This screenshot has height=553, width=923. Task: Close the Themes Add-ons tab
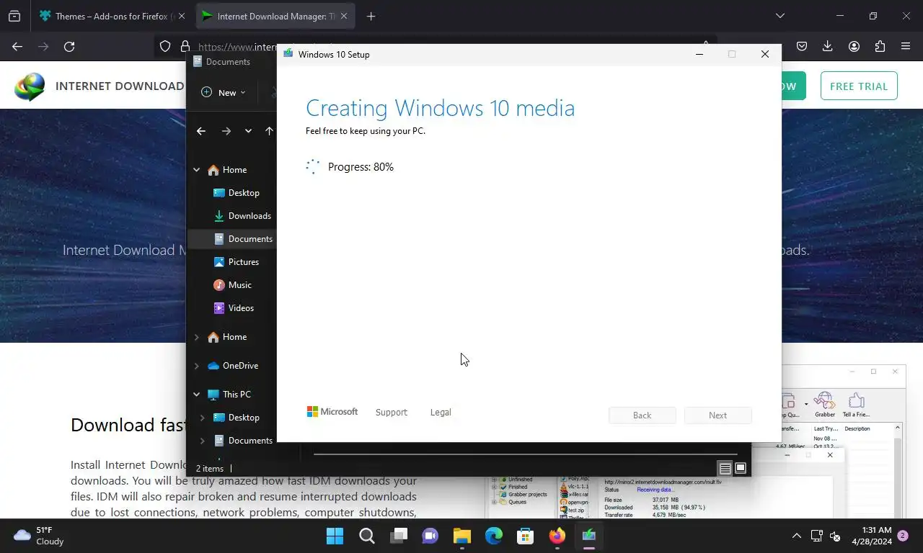(181, 16)
